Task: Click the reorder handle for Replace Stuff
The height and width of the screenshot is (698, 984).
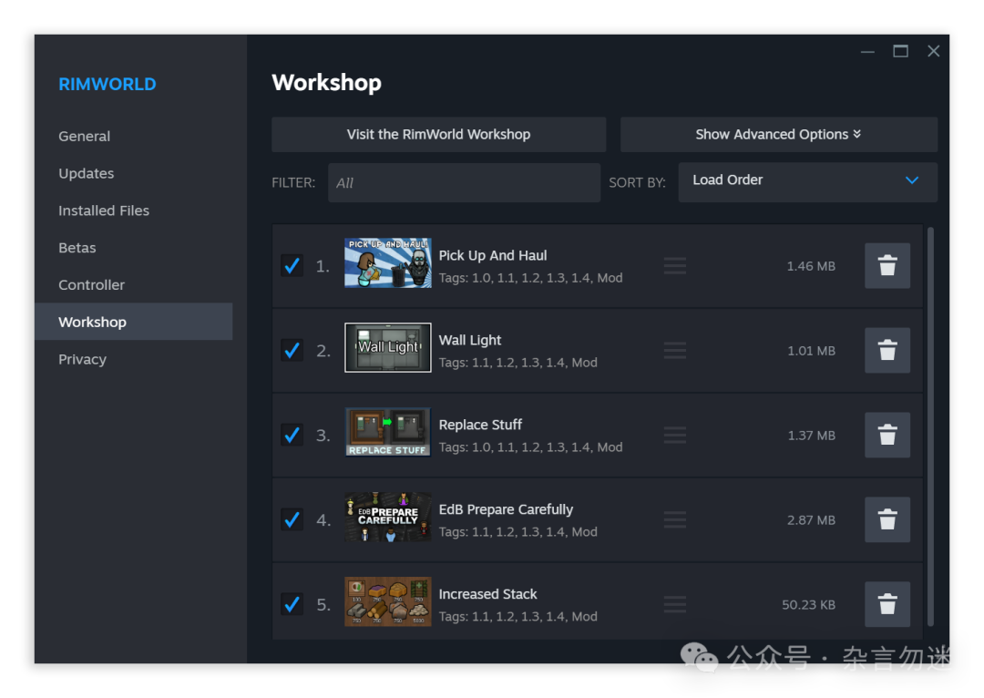Action: point(674,435)
